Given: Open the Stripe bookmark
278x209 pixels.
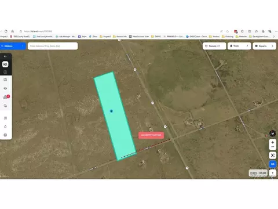Looking at the screenshot, I should [82, 37].
